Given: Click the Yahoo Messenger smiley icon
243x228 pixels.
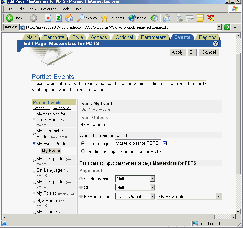Looking at the screenshot, I should point(210,18).
